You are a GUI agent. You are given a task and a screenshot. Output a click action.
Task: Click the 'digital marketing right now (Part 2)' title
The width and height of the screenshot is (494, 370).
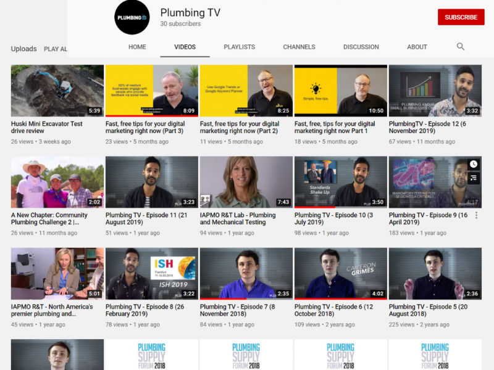pyautogui.click(x=240, y=127)
